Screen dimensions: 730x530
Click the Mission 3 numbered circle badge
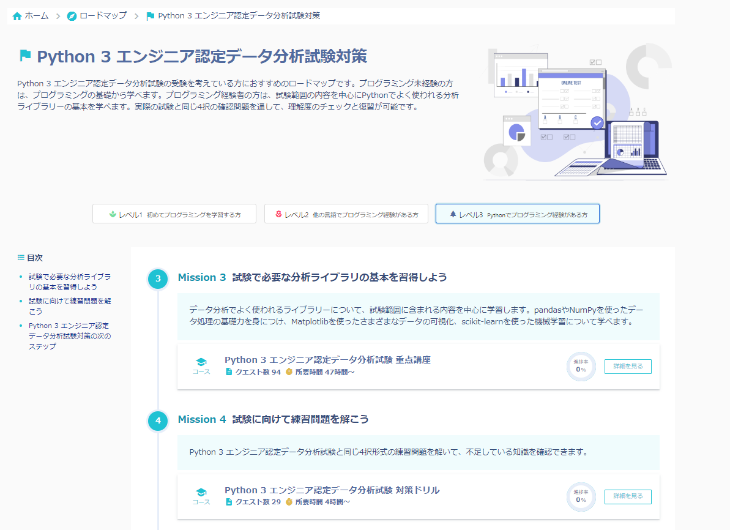[x=158, y=278]
